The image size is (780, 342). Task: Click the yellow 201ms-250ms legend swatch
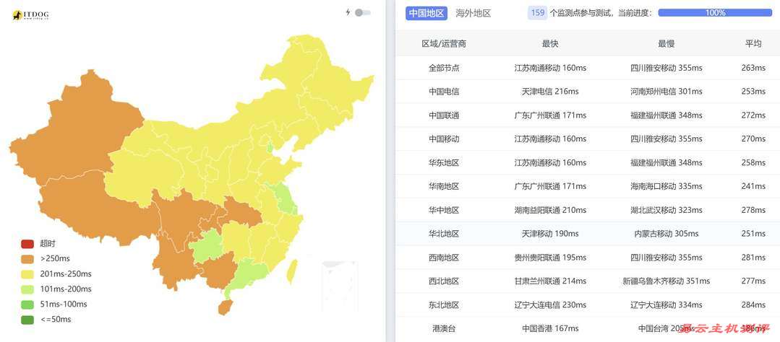(x=27, y=274)
